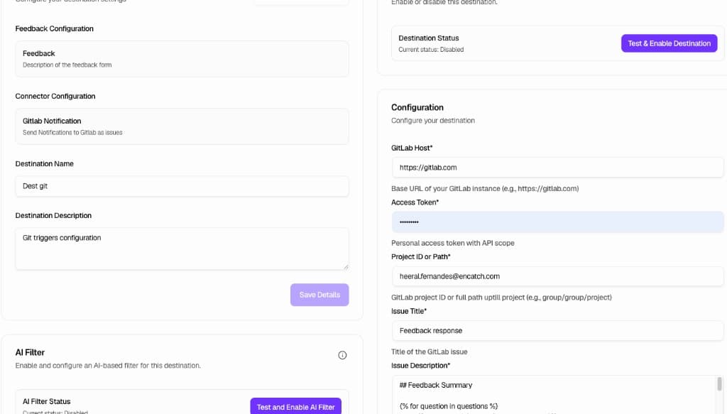The width and height of the screenshot is (727, 414).
Task: Click the 'Feedback Configuration' label
Action: 54,28
